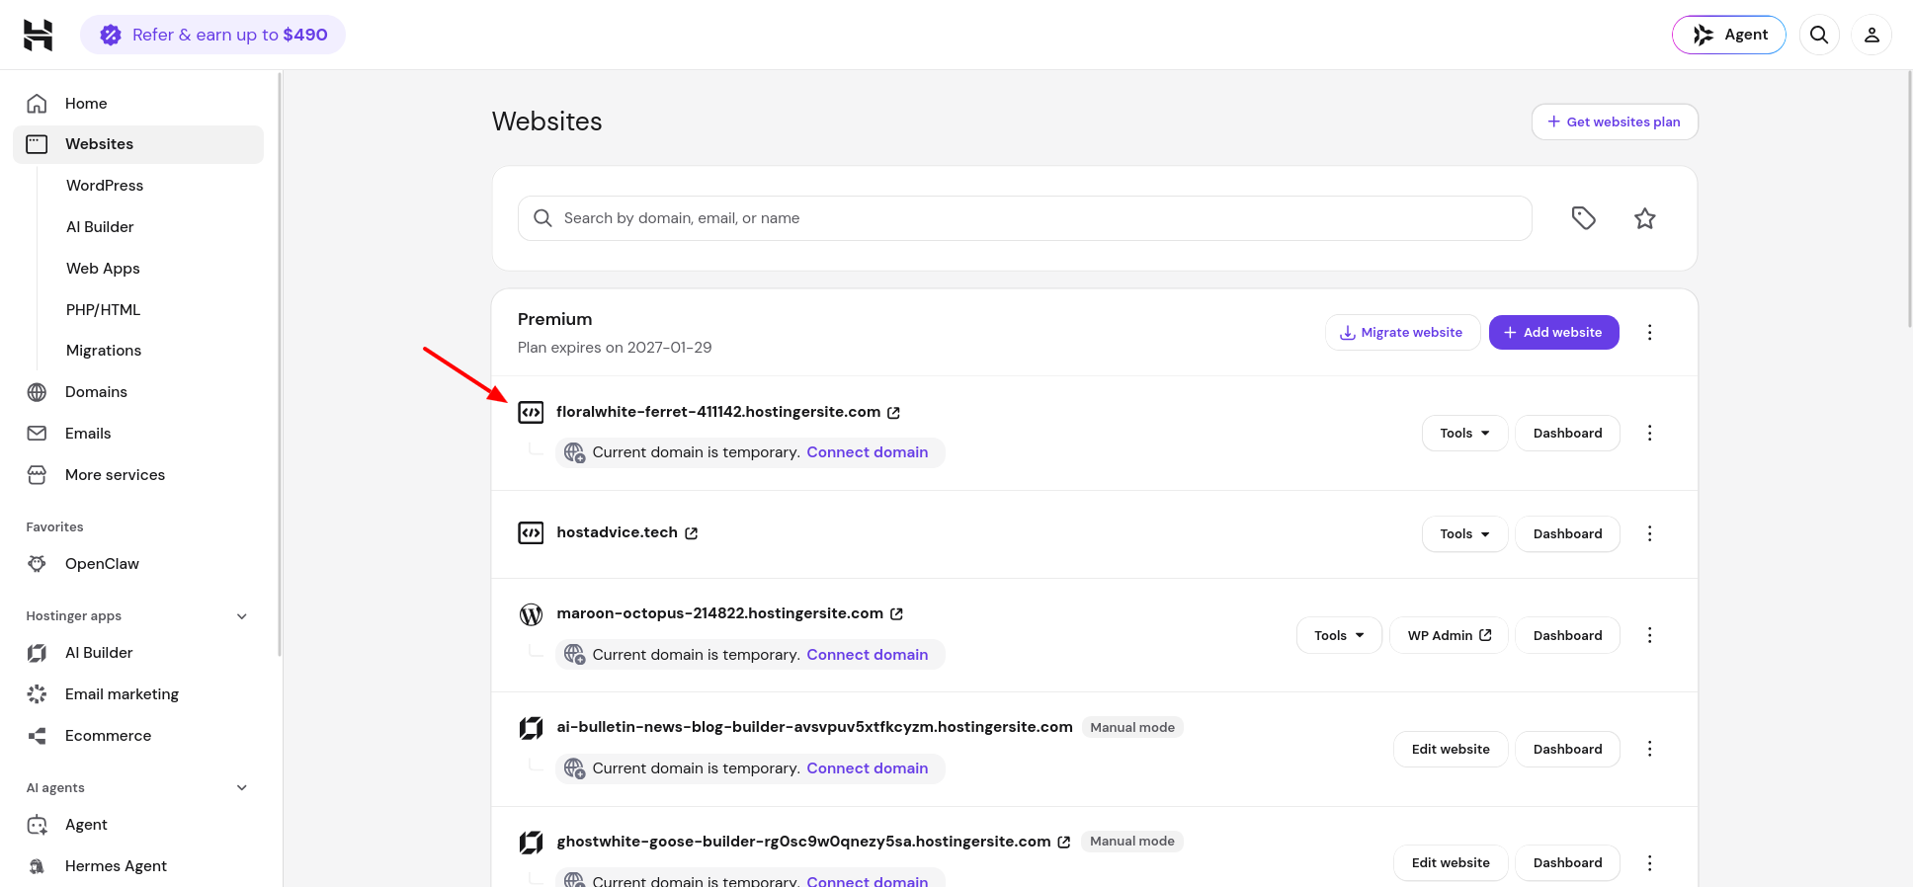Viewport: 1913px width, 887px height.
Task: Click the code icon of floralwhite-ferret site
Action: (531, 412)
